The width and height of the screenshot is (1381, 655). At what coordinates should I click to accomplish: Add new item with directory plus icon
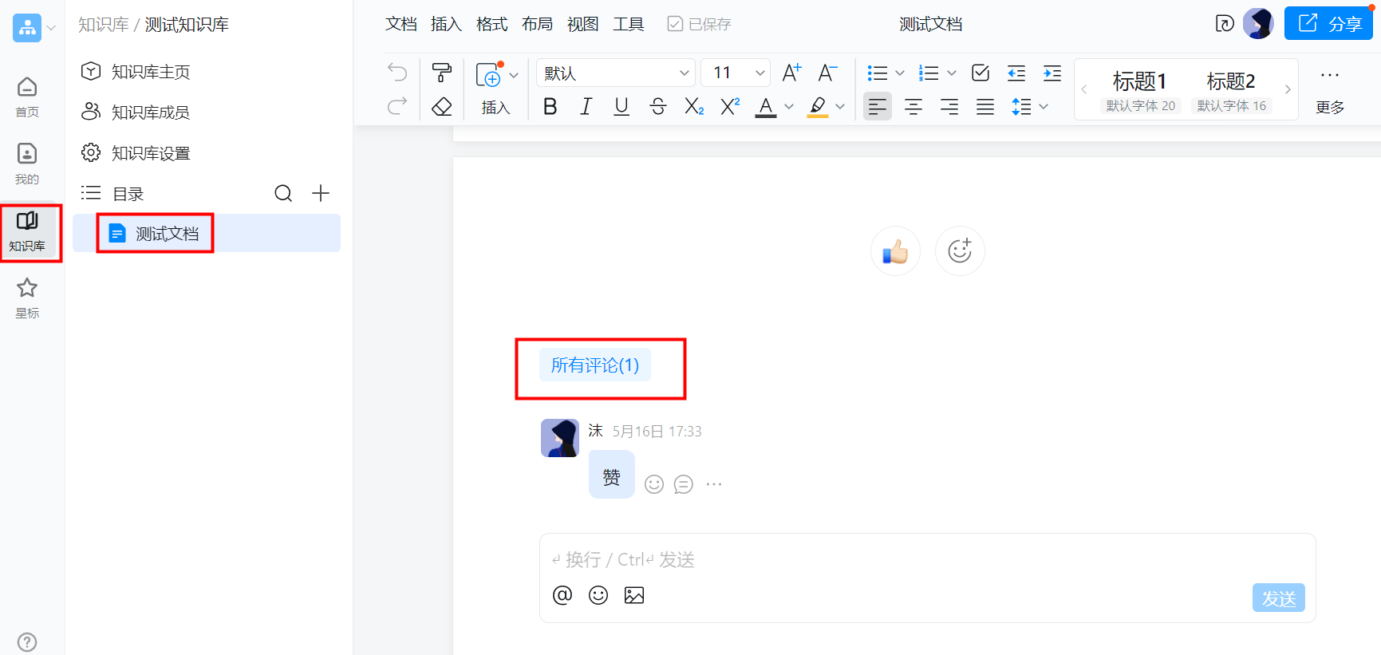coord(321,193)
